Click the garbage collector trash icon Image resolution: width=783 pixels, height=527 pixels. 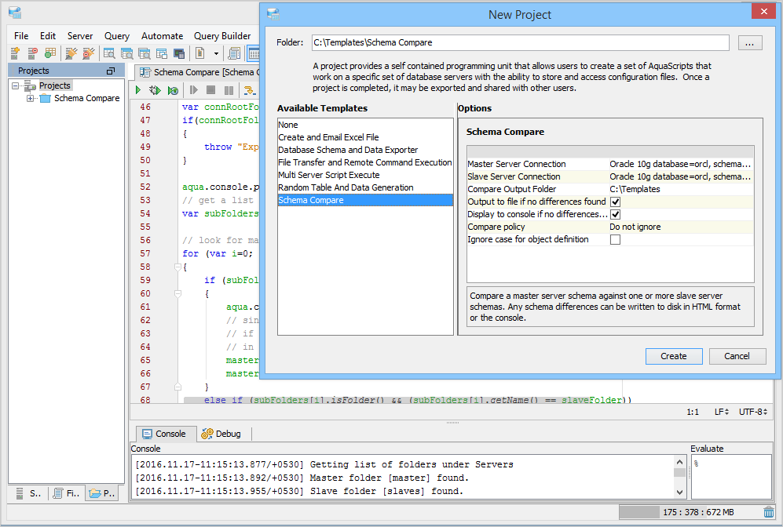(769, 512)
